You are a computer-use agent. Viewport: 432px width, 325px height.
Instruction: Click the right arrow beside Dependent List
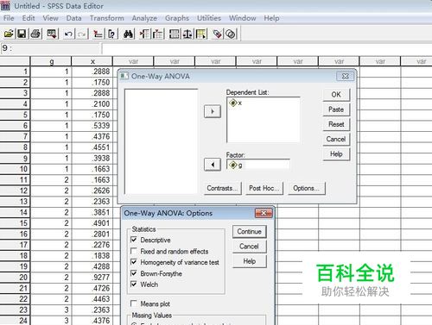pyautogui.click(x=213, y=111)
